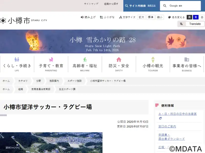Open the サイトマップ link

(x=91, y=4)
